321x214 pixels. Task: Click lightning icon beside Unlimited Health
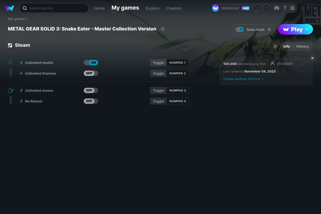click(x=21, y=63)
